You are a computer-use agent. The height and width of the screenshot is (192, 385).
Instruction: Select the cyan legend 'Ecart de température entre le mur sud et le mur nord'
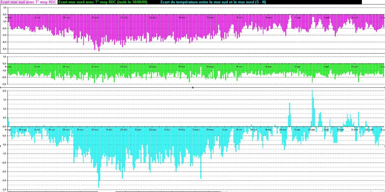click(x=213, y=2)
